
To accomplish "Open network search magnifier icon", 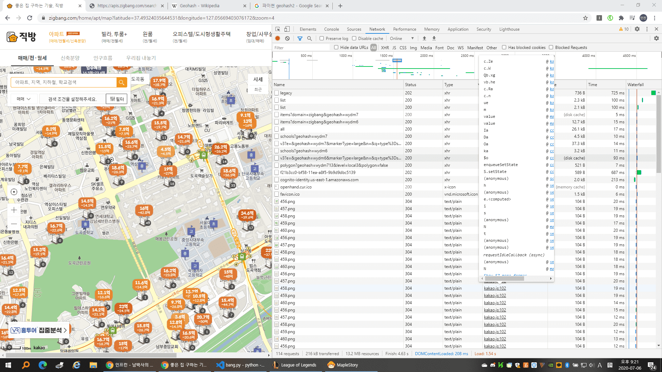I will coord(309,38).
